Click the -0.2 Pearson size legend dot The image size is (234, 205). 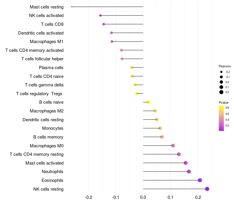pos(221,72)
